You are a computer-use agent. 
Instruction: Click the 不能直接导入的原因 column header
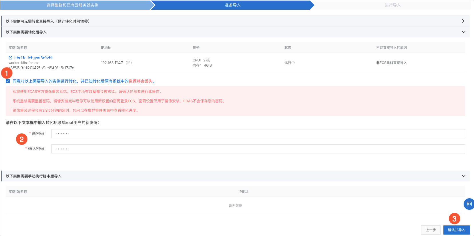coord(392,48)
